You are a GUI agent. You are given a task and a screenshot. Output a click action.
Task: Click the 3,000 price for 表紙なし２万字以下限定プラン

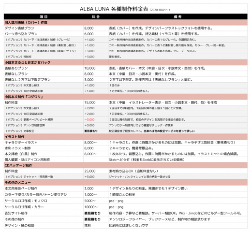tap(89, 80)
